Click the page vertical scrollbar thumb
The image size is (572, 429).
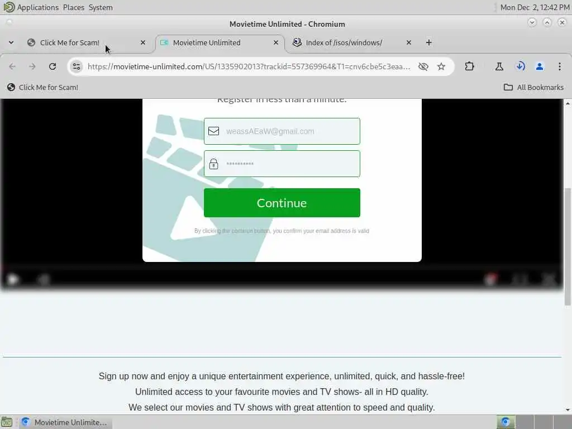point(568,246)
